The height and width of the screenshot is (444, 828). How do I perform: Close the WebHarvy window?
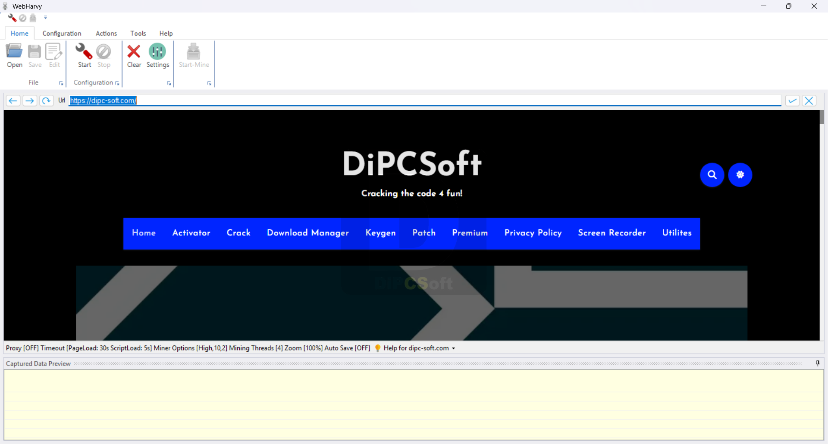tap(814, 6)
